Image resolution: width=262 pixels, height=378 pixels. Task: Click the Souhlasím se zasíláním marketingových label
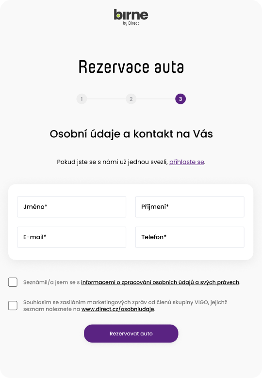(125, 306)
